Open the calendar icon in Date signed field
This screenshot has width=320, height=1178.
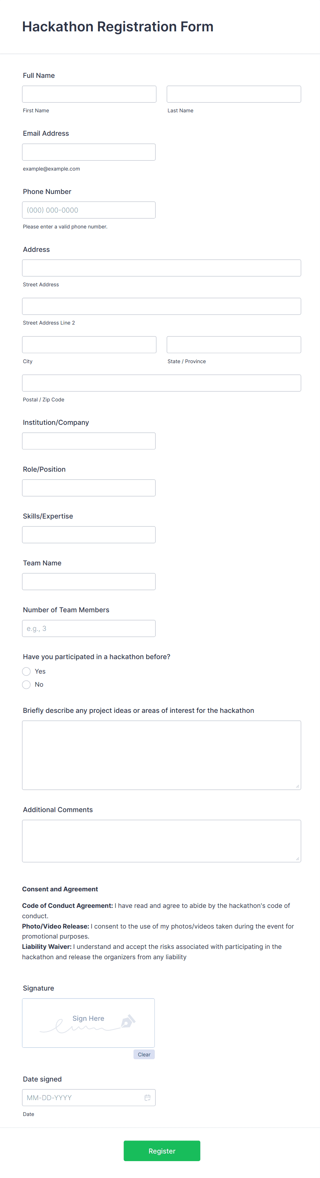click(148, 1097)
